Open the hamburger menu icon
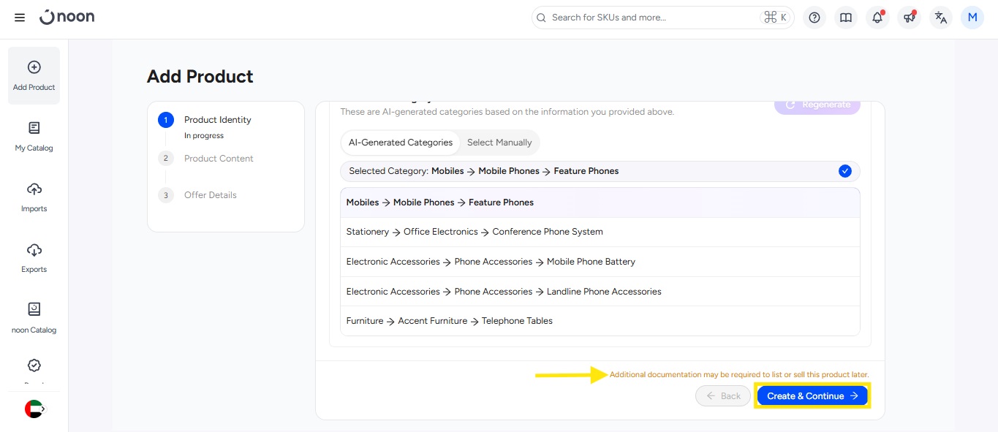Viewport: 998px width, 432px height. 20,18
